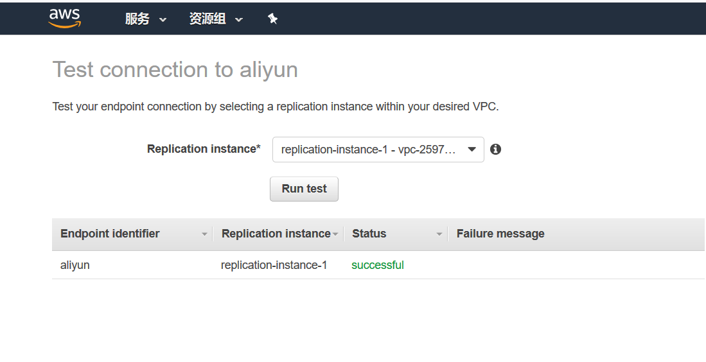
Task: Click the replication-instance-1 table cell
Action: 274,265
